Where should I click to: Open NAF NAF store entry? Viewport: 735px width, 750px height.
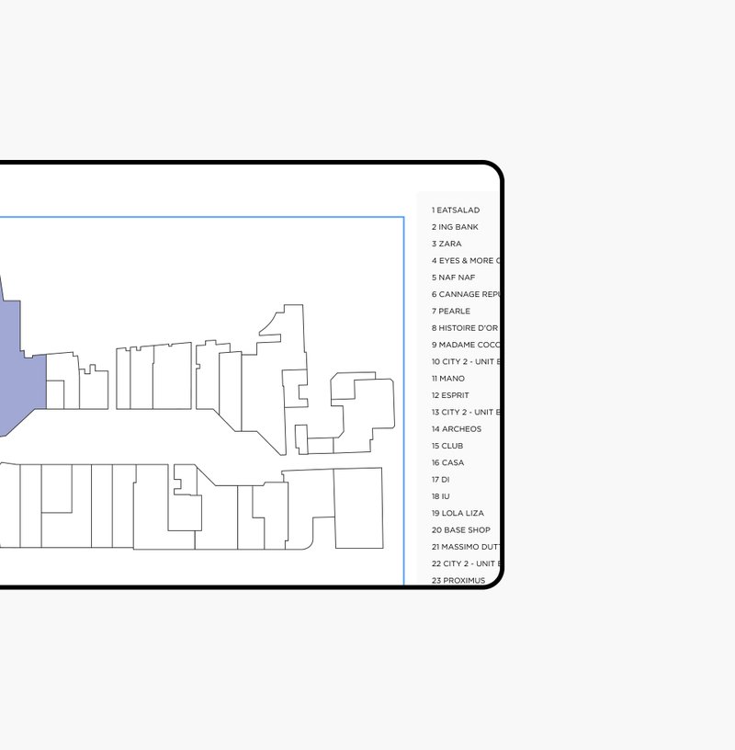454,278
